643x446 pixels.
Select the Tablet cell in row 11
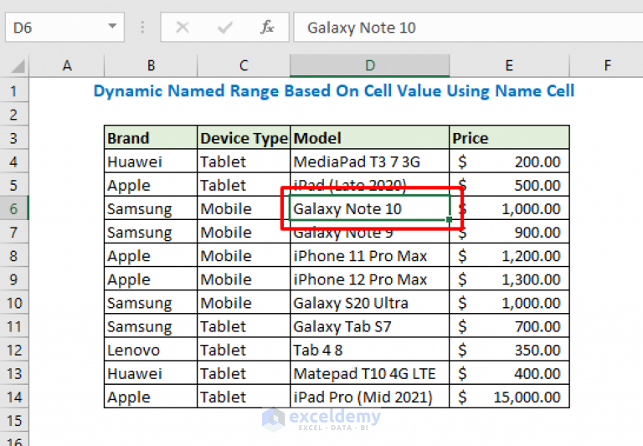(244, 326)
